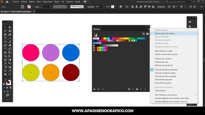Select the Hand tool
This screenshot has width=205, height=115.
pyautogui.click(x=5, y=74)
